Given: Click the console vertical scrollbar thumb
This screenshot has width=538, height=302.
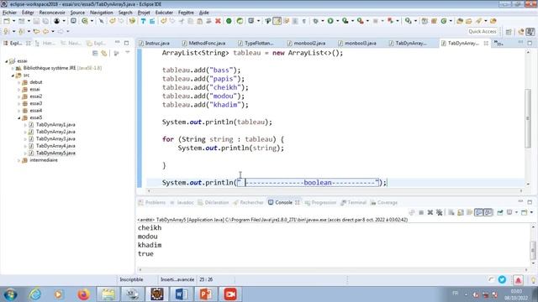Looking at the screenshot, I should click(533, 251).
